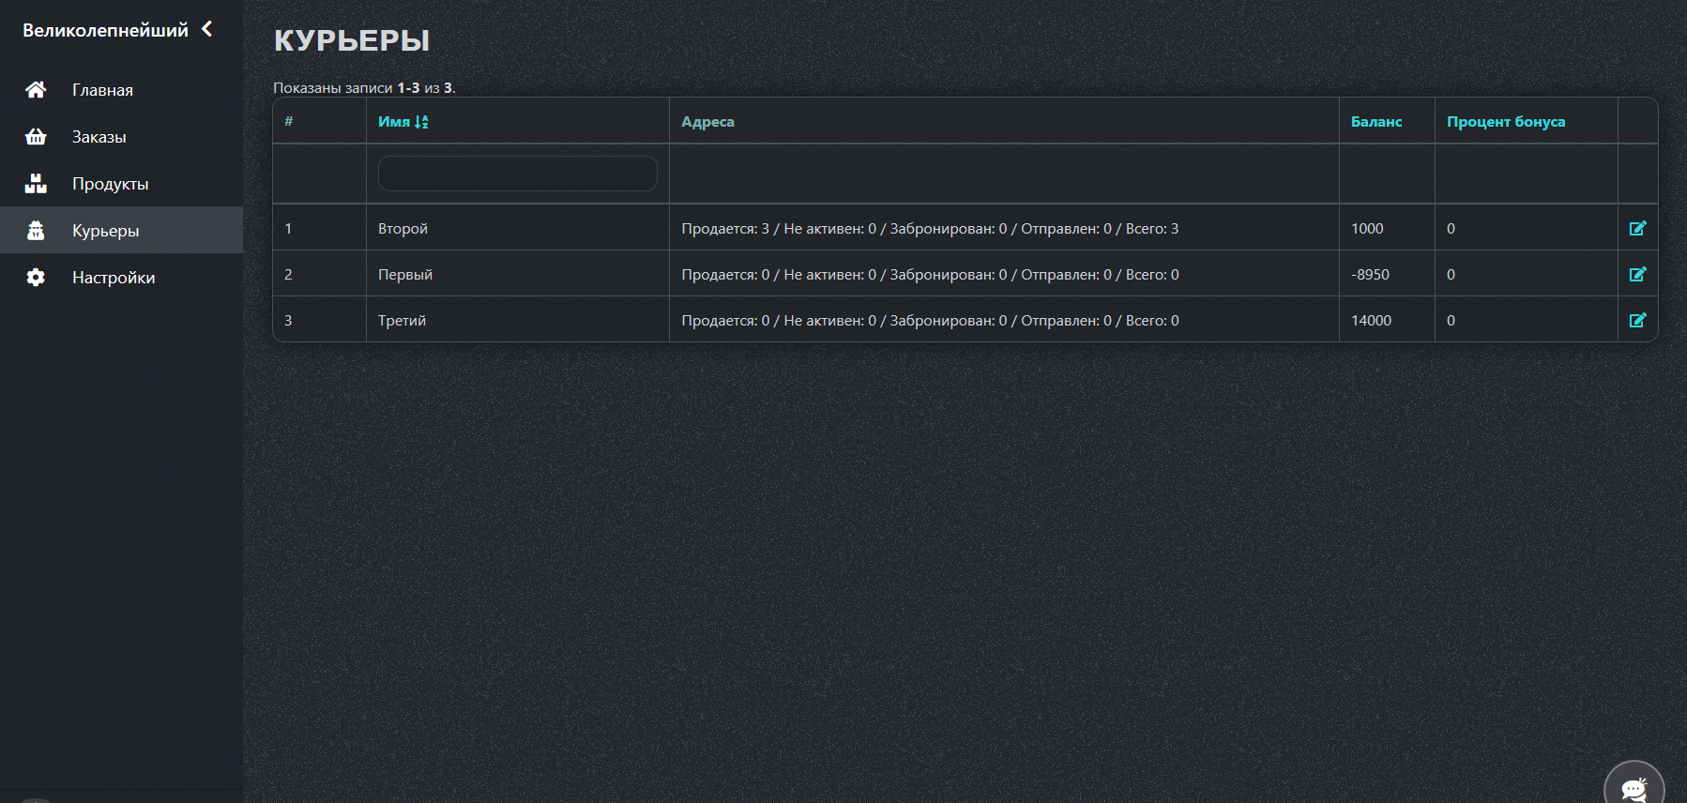This screenshot has width=1687, height=803.
Task: Open Заказы menu item
Action: [99, 137]
